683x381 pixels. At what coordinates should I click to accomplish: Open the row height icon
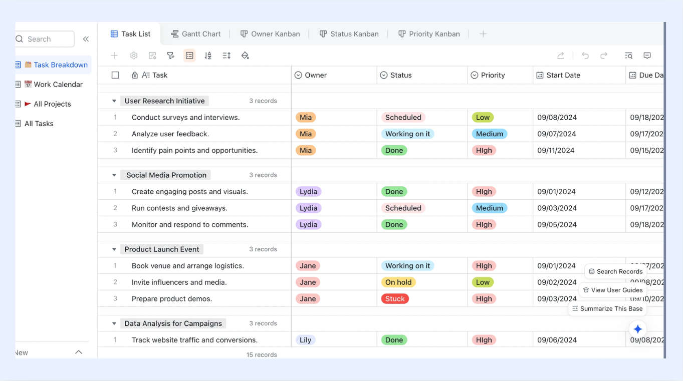pos(226,56)
